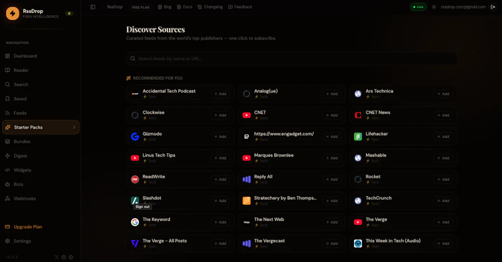
Task: Add The Keyword feed
Action: tap(220, 222)
